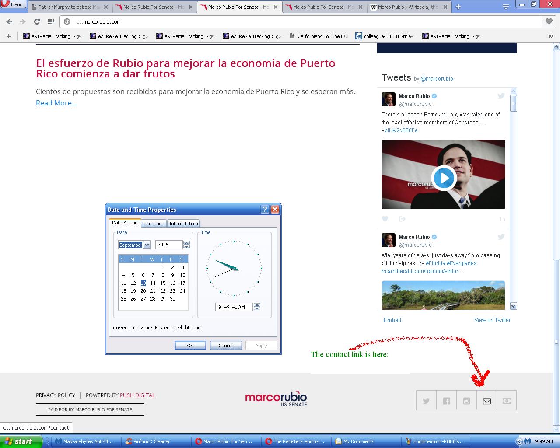Open the envelope contact icon in footer
560x448 pixels.
coord(486,401)
